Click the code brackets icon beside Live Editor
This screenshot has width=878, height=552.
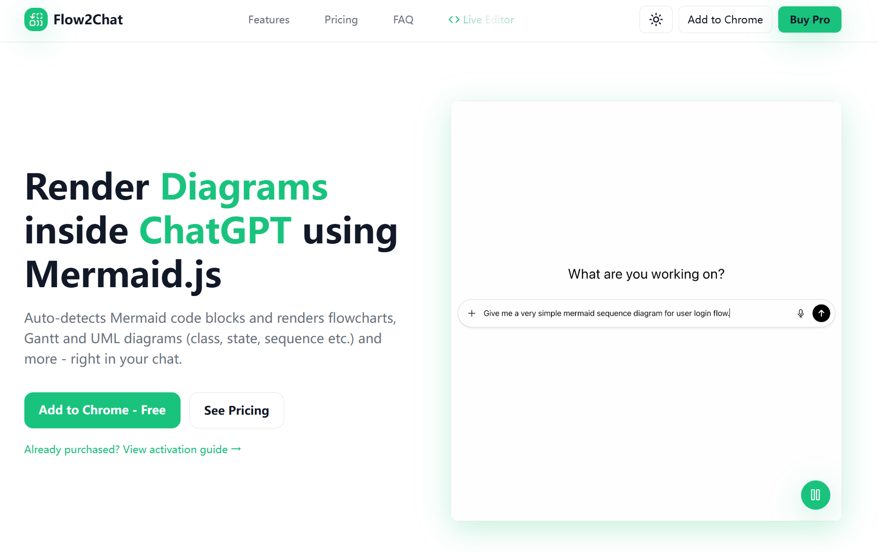(454, 19)
